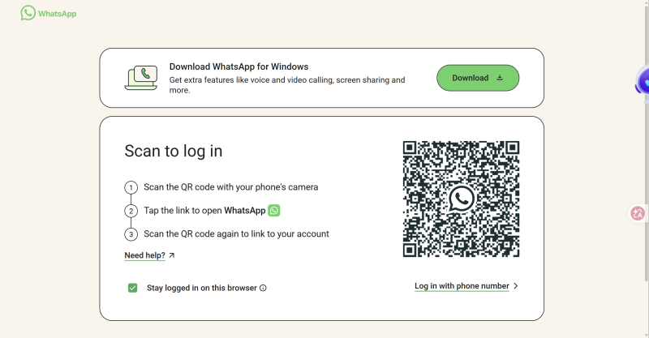
Task: Click 'Get extra features like voice' description
Action: point(287,85)
